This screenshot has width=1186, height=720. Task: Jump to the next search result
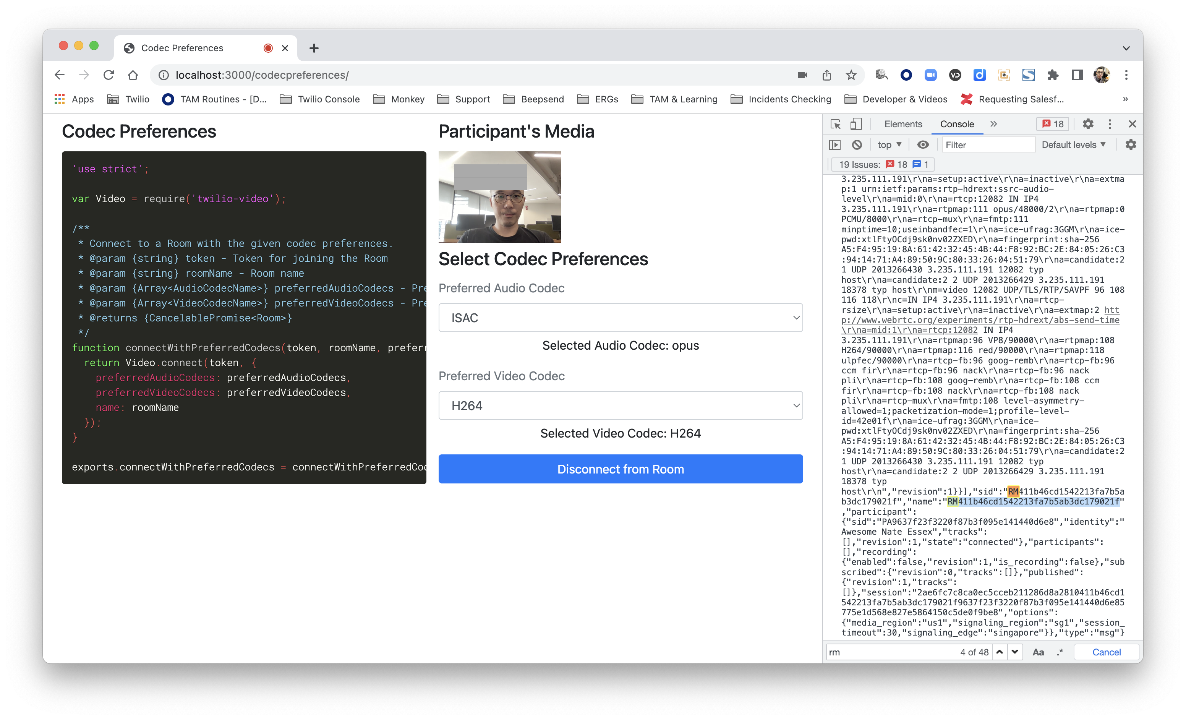[x=1015, y=652]
